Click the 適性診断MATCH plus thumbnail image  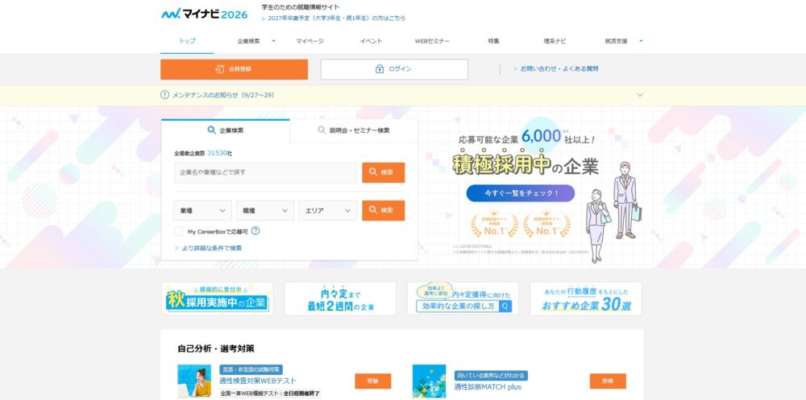[430, 381]
